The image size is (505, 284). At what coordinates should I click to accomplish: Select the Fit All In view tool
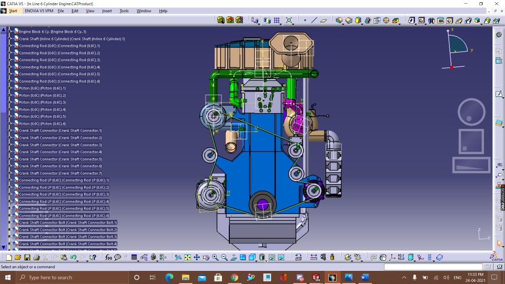pos(187,258)
